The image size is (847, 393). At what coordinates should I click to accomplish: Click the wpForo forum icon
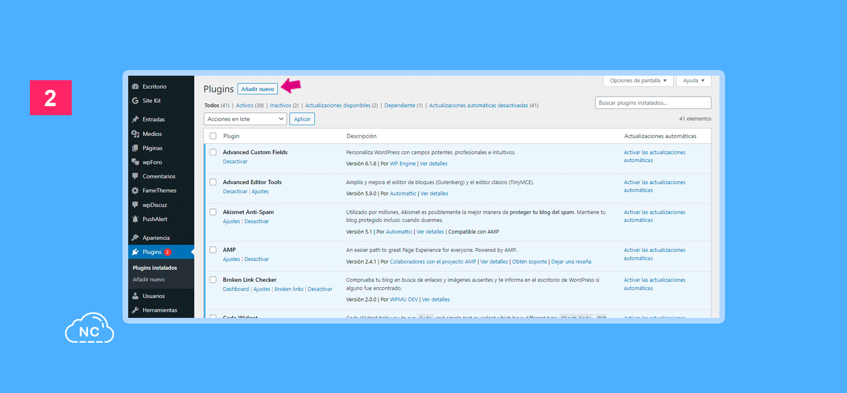pos(136,162)
